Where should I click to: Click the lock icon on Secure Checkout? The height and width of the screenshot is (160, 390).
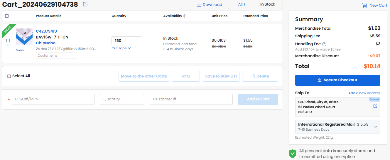pyautogui.click(x=320, y=80)
